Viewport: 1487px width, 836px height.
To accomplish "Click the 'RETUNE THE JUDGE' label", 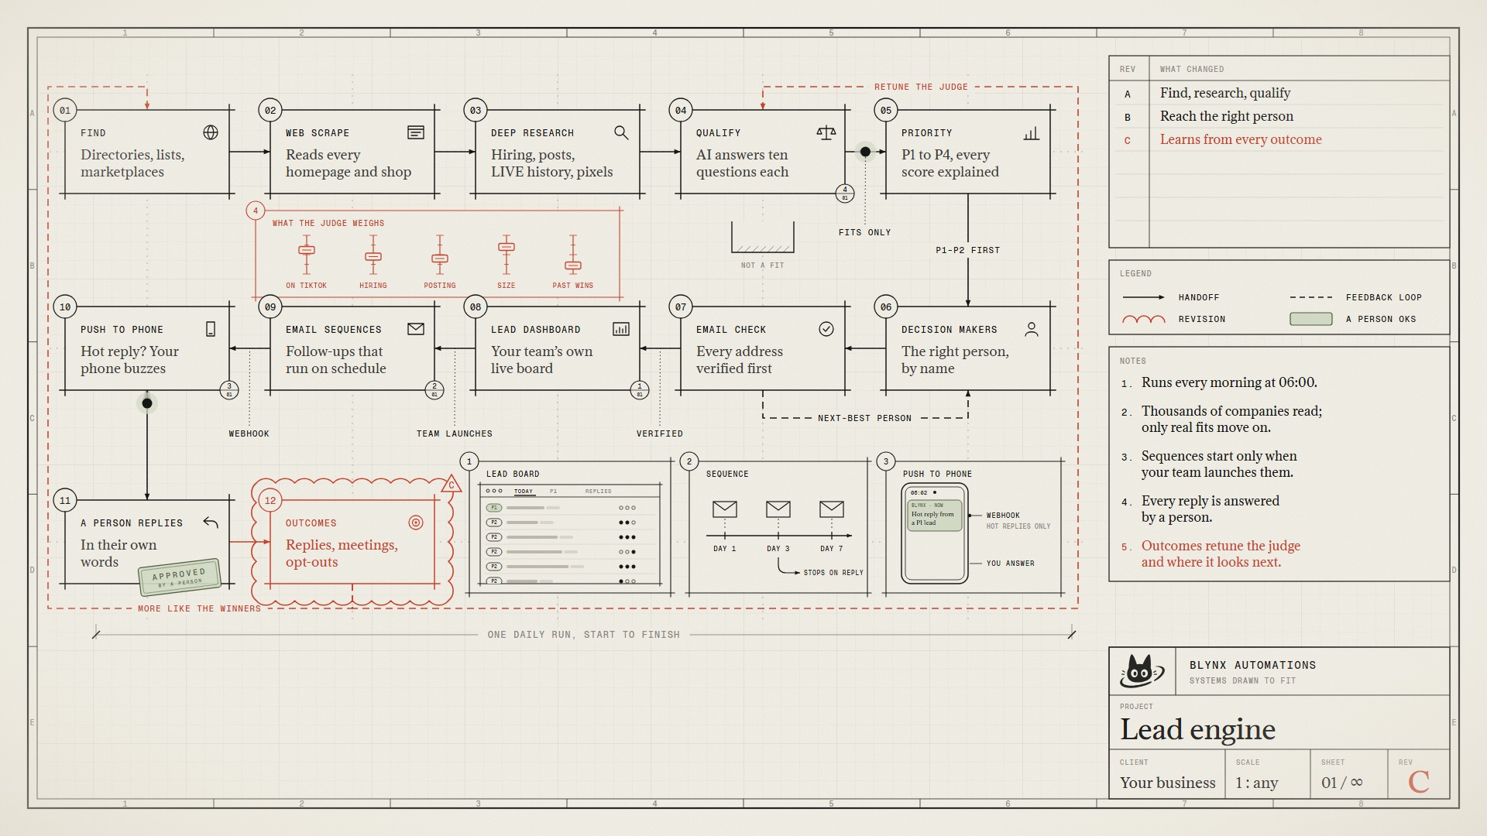I will pos(921,87).
